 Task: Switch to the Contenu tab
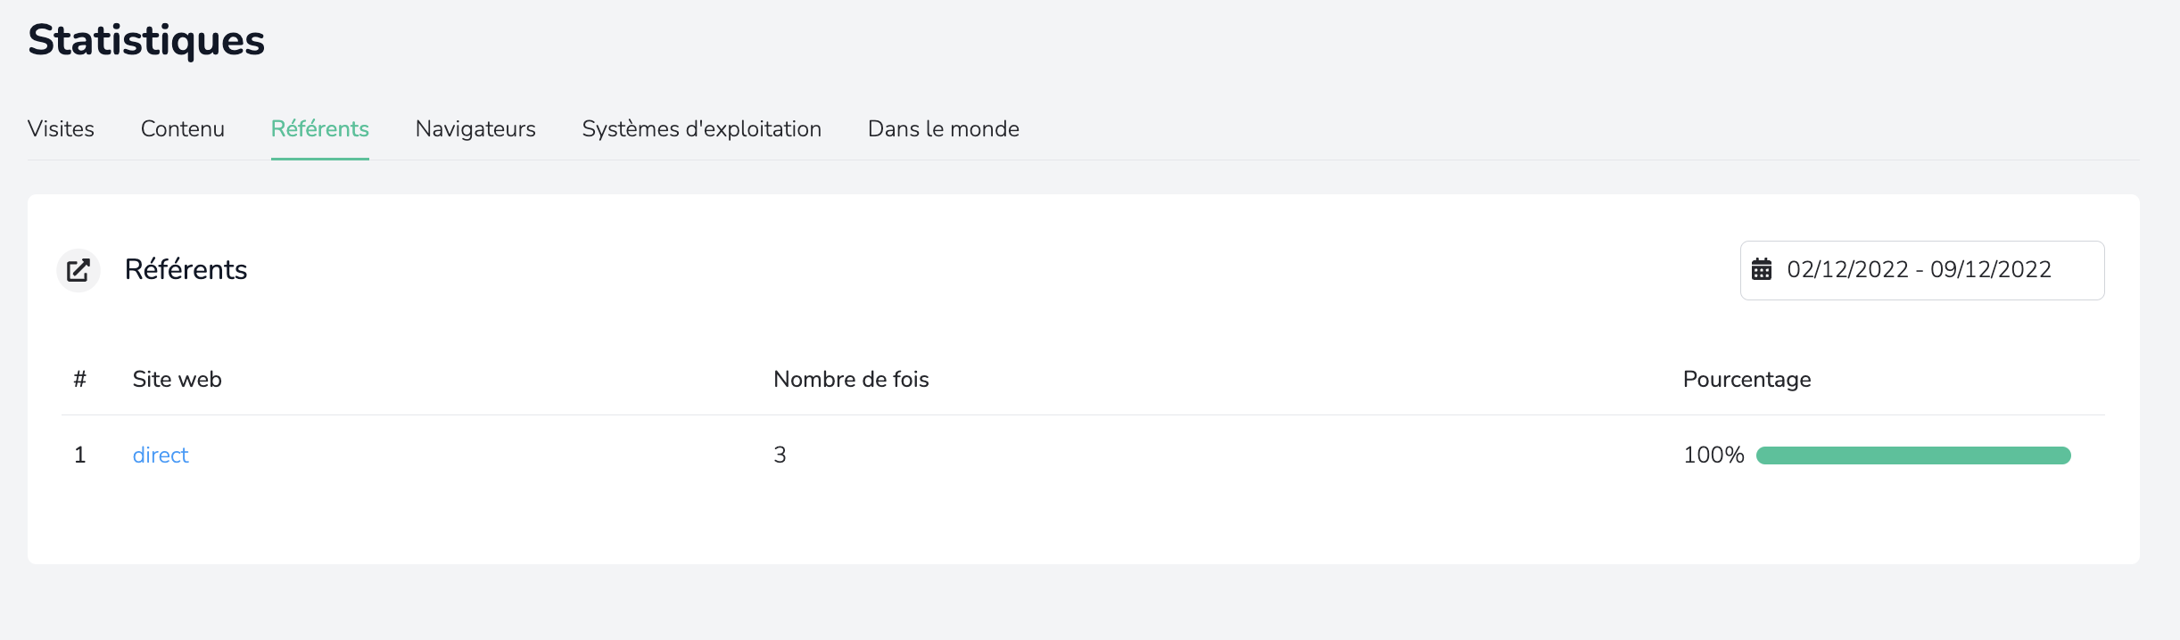[183, 129]
